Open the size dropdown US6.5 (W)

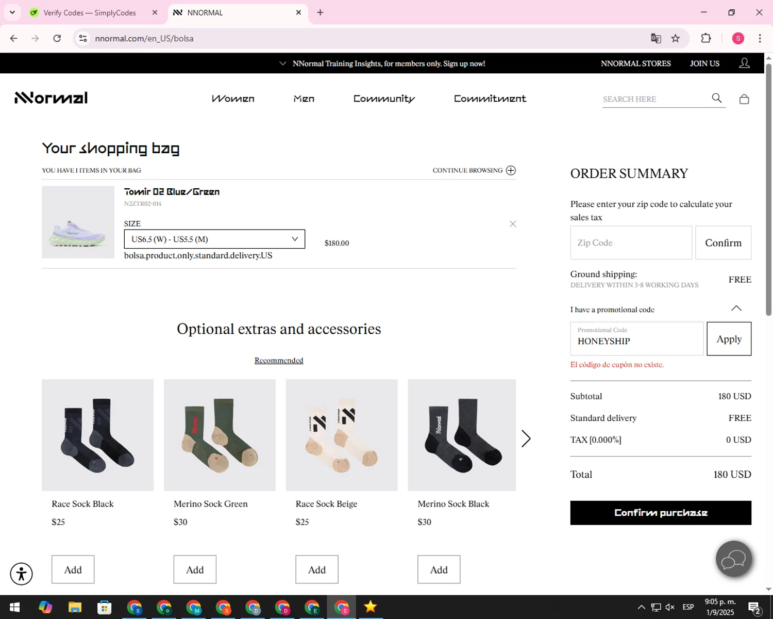[x=214, y=239]
